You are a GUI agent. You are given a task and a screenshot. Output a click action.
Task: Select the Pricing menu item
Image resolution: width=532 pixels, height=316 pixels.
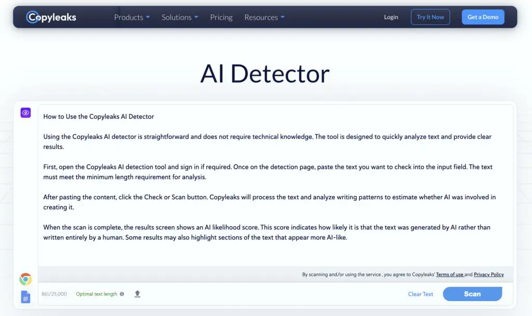(221, 17)
